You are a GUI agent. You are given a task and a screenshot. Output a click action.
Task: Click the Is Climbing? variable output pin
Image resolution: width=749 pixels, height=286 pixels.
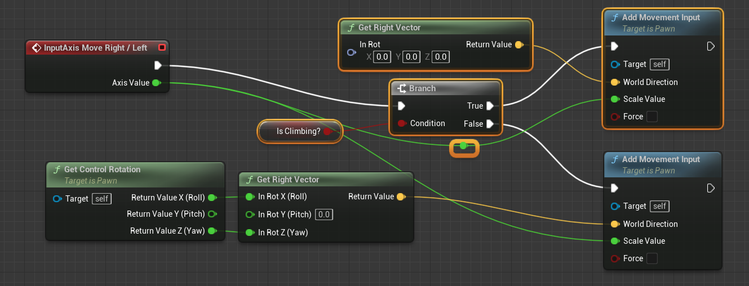(327, 131)
